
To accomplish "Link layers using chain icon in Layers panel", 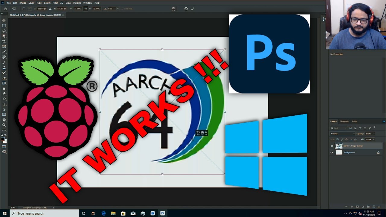I will (346, 207).
